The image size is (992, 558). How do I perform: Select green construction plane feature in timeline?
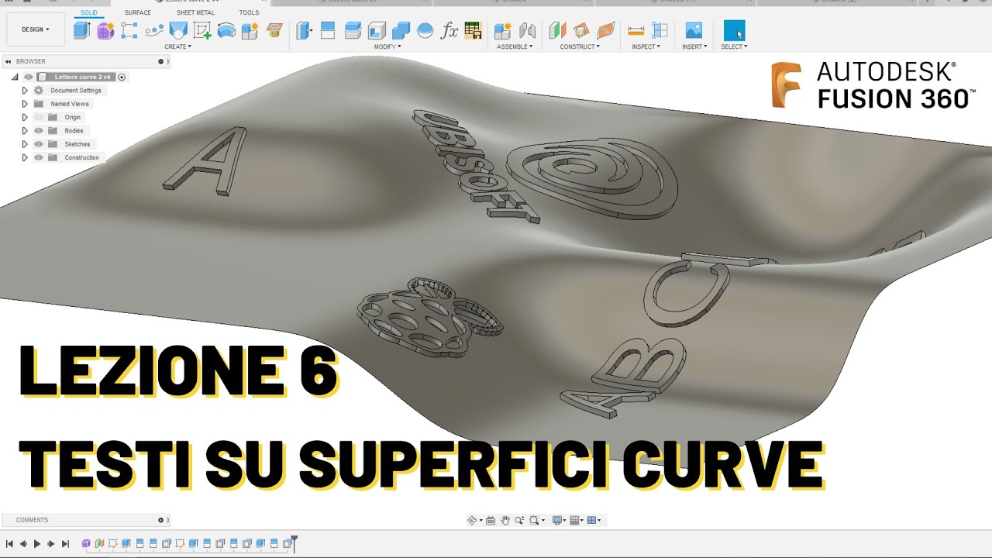point(99,544)
